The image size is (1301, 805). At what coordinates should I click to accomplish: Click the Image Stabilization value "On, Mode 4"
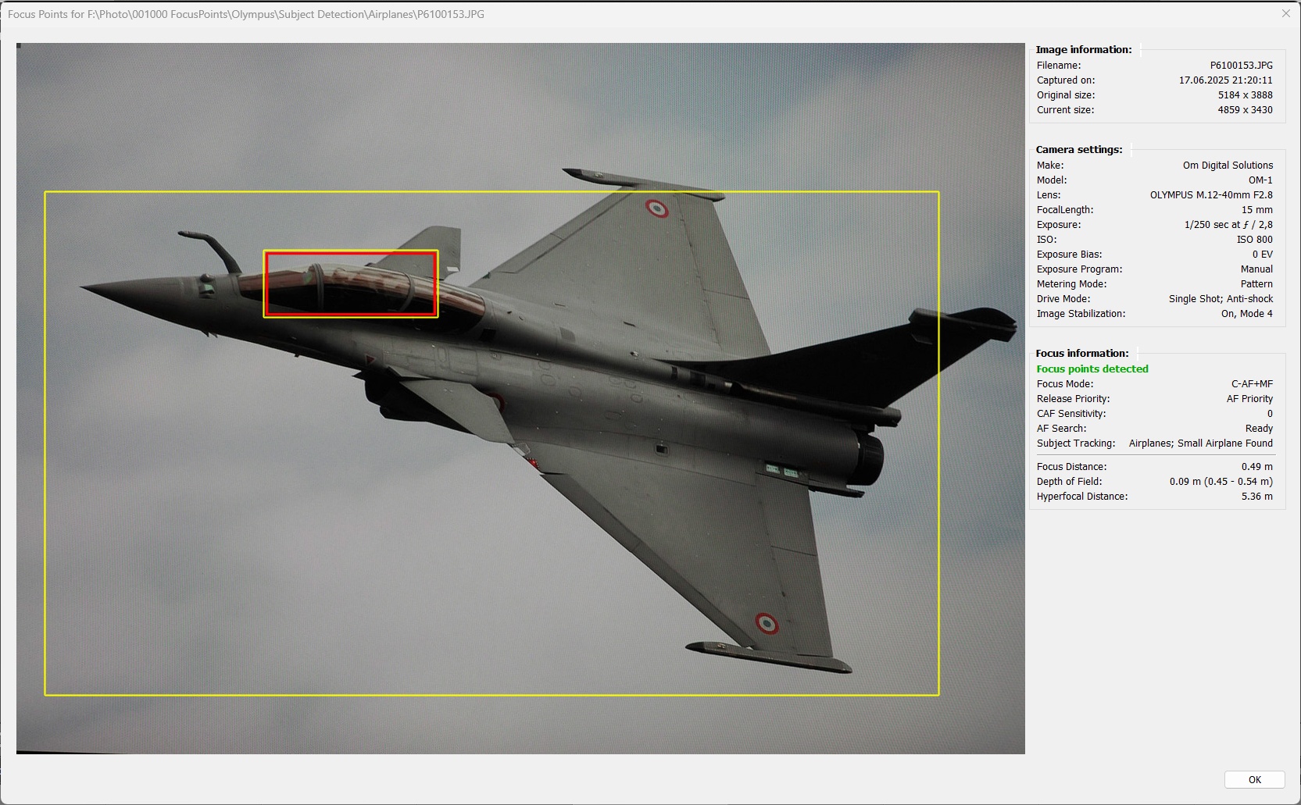pos(1246,314)
